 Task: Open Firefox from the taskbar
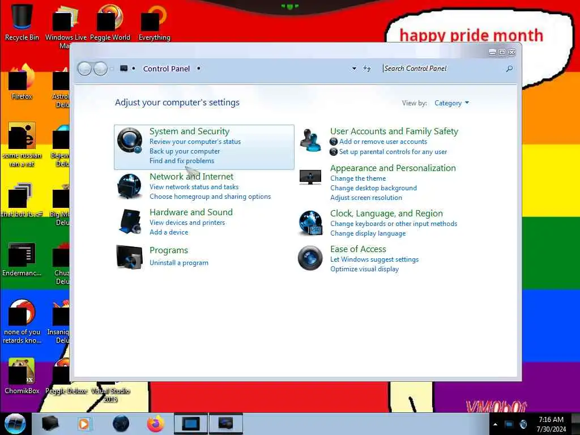[x=156, y=424]
